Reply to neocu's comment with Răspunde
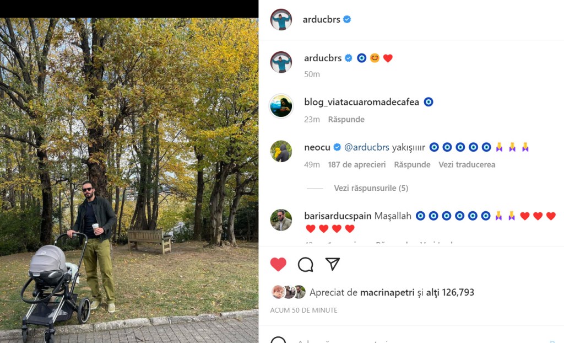564x343 pixels. (x=412, y=165)
